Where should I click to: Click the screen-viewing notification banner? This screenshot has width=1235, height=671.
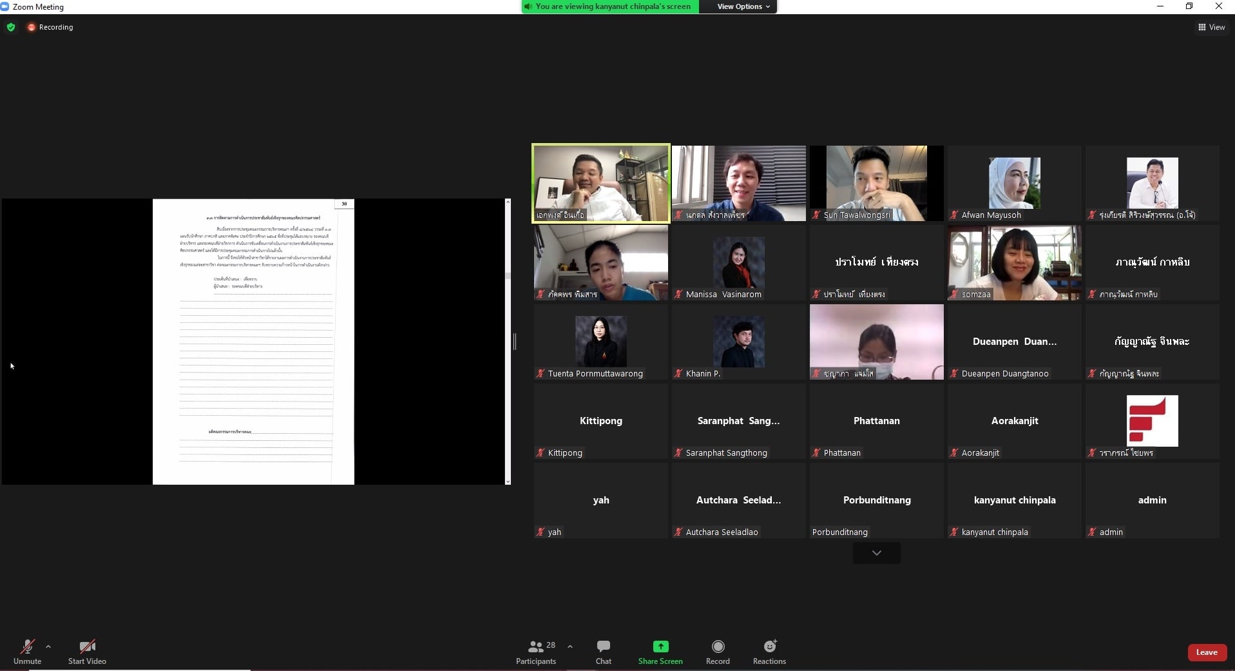click(x=610, y=6)
